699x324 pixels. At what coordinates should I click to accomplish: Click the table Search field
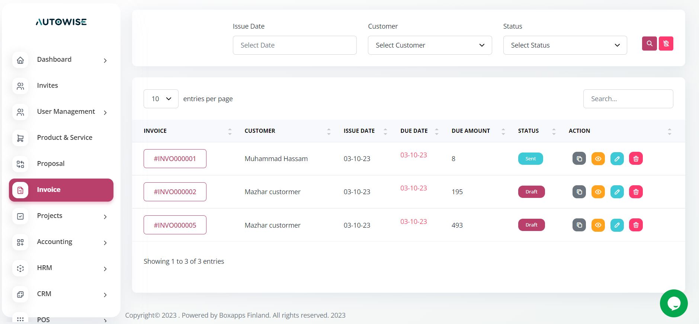point(628,99)
